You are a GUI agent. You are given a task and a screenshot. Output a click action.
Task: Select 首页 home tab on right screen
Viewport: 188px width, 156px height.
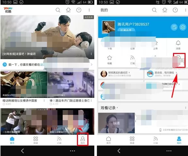pyautogui.click(x=109, y=140)
